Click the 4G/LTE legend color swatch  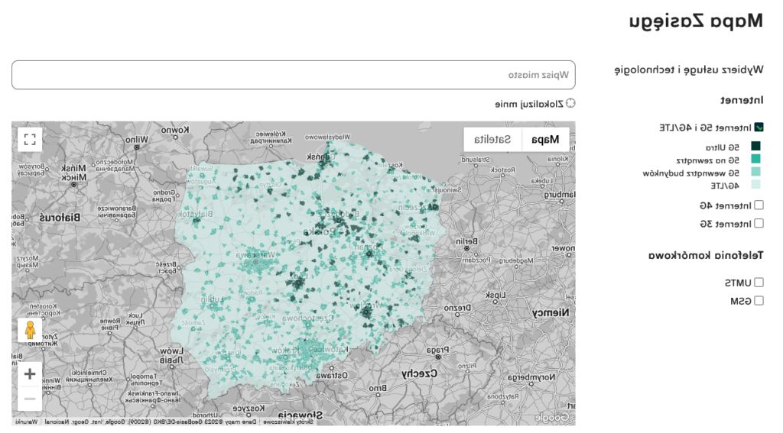click(x=755, y=185)
